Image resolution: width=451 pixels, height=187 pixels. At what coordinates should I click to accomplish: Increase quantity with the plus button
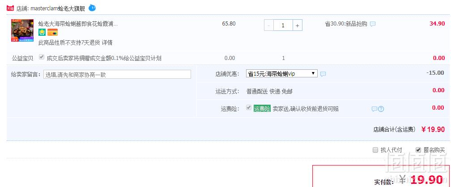coord(298,25)
